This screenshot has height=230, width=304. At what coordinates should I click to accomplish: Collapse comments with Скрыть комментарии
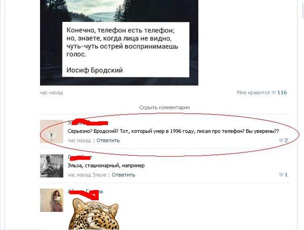point(164,107)
